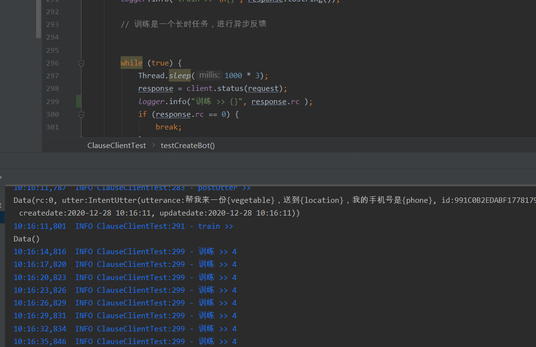Click the 10:16:23,826 log timestamp
The height and width of the screenshot is (347, 536).
click(40, 290)
